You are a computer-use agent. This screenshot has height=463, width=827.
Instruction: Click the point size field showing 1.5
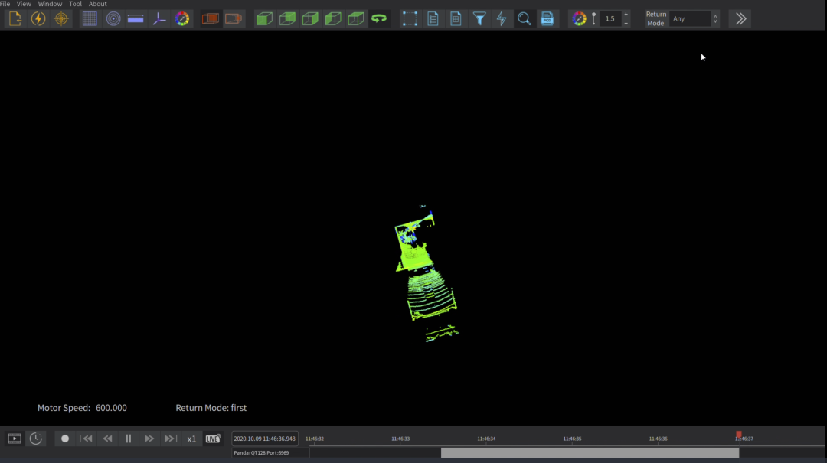click(x=610, y=19)
